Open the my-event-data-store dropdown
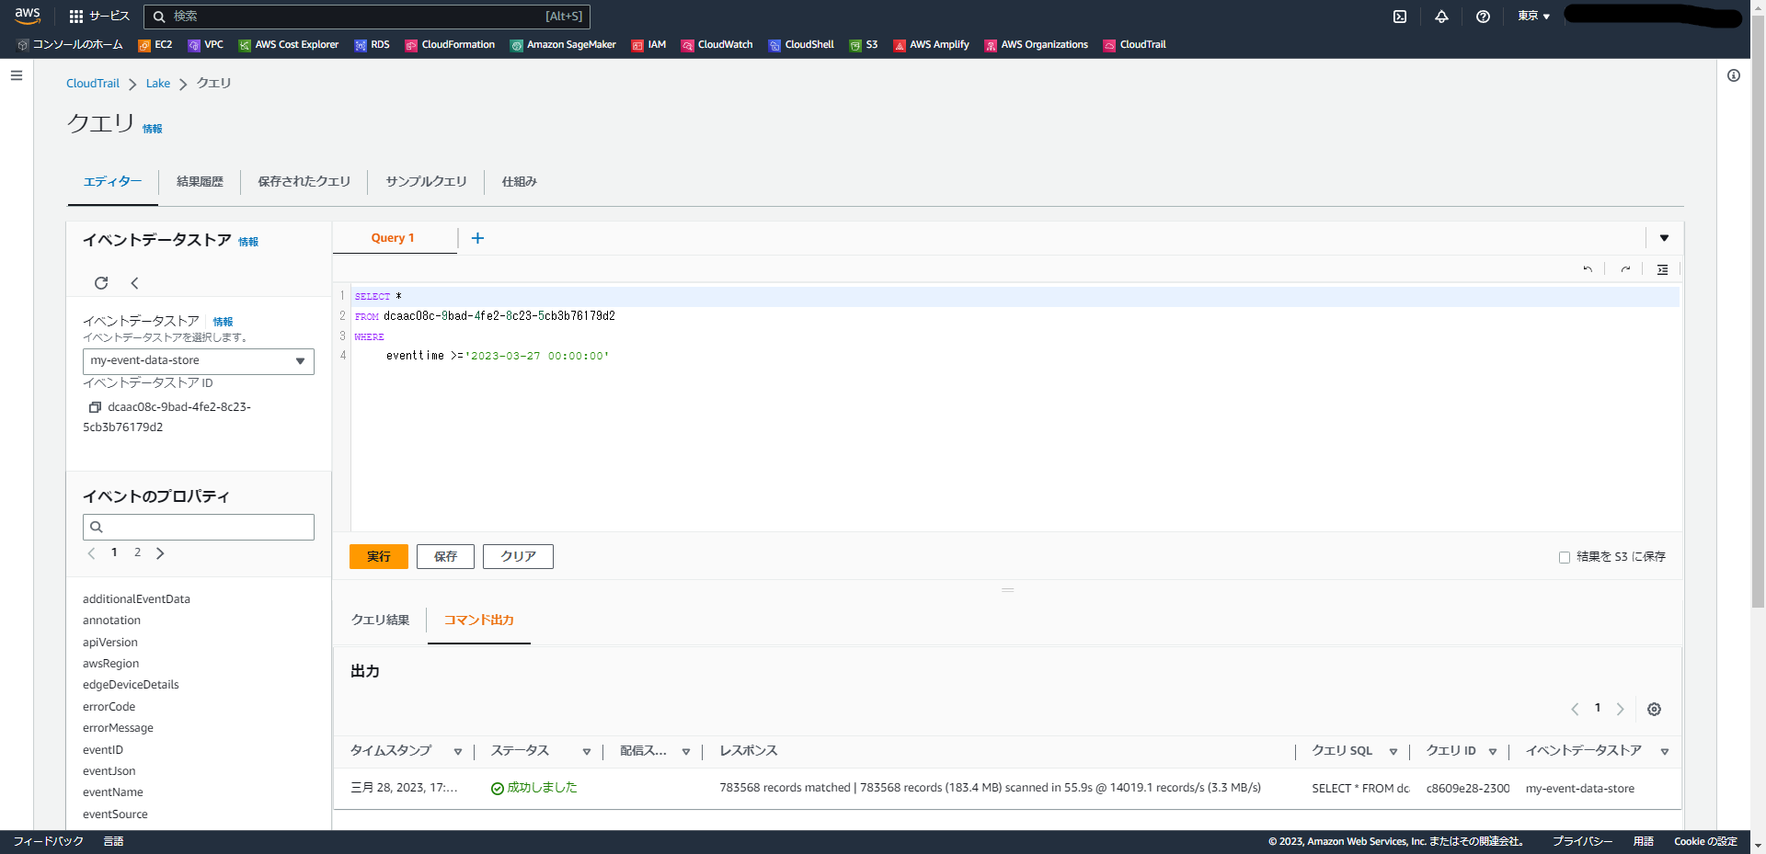 [199, 361]
